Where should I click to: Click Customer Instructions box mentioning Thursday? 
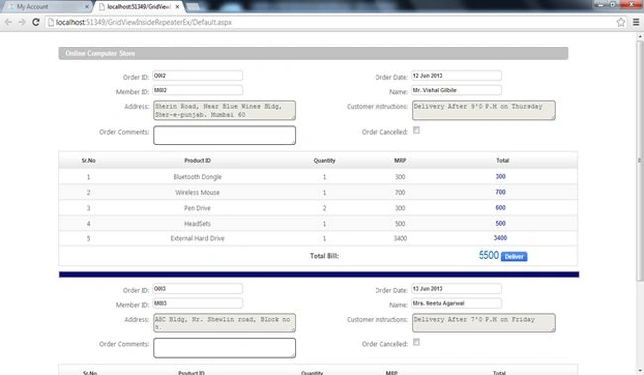(x=483, y=111)
